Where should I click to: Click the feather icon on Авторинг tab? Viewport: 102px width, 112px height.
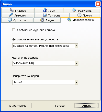(x=11, y=15)
